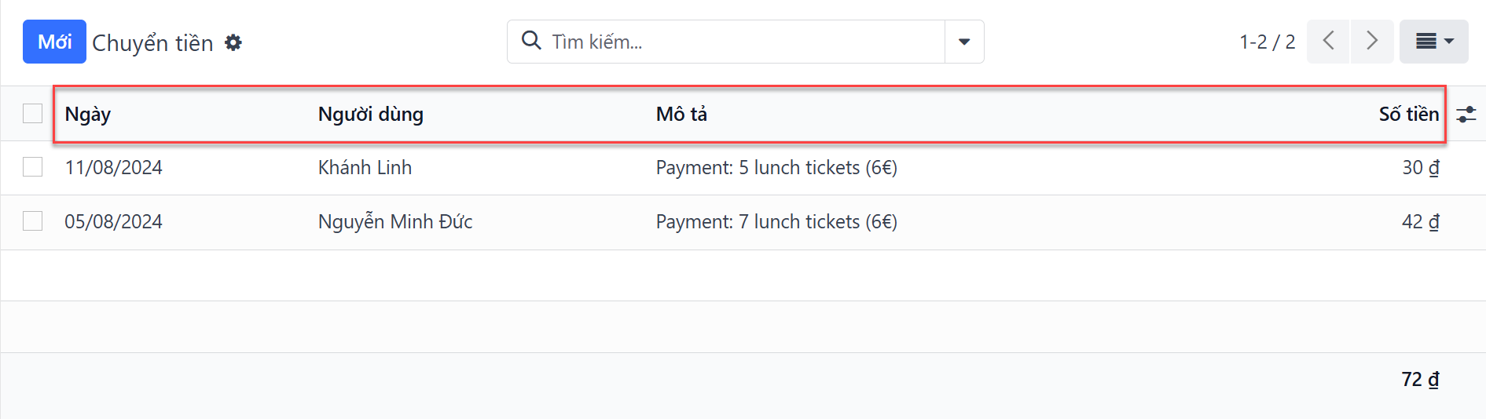Sort by Mô tả column header
1486x419 pixels.
tap(681, 115)
